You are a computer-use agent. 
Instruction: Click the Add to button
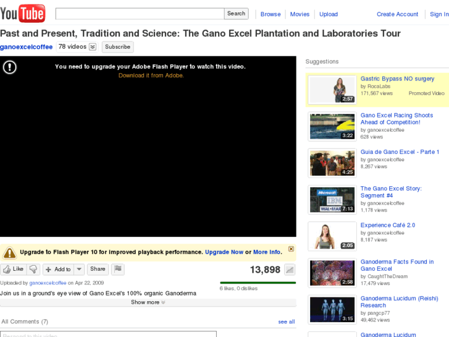pos(59,269)
